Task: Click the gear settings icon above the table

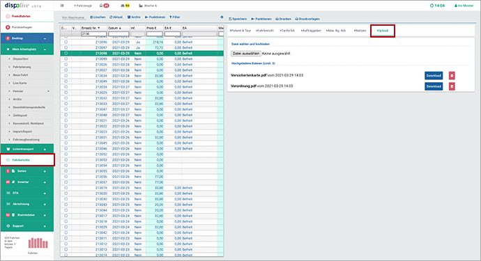Action: click(x=222, y=17)
